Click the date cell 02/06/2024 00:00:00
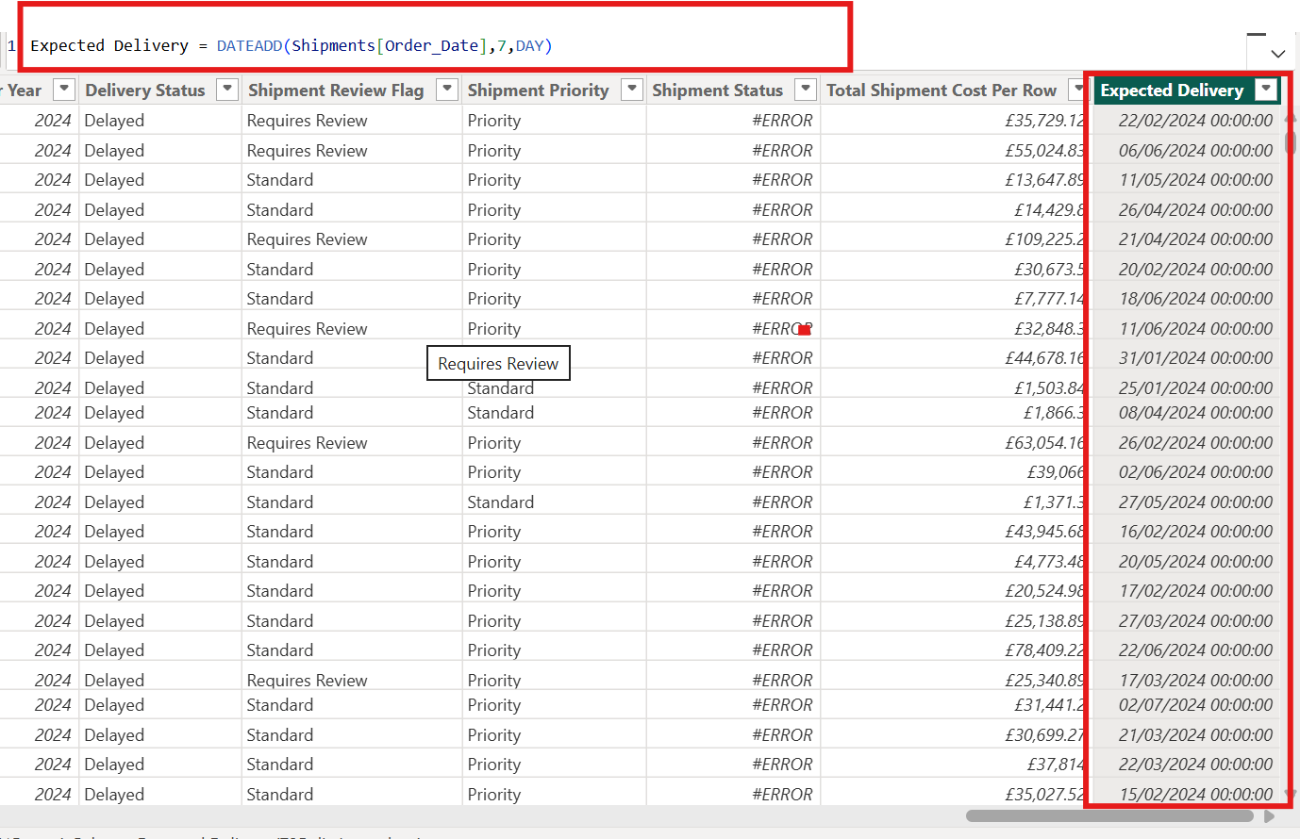The width and height of the screenshot is (1300, 839). (1195, 471)
